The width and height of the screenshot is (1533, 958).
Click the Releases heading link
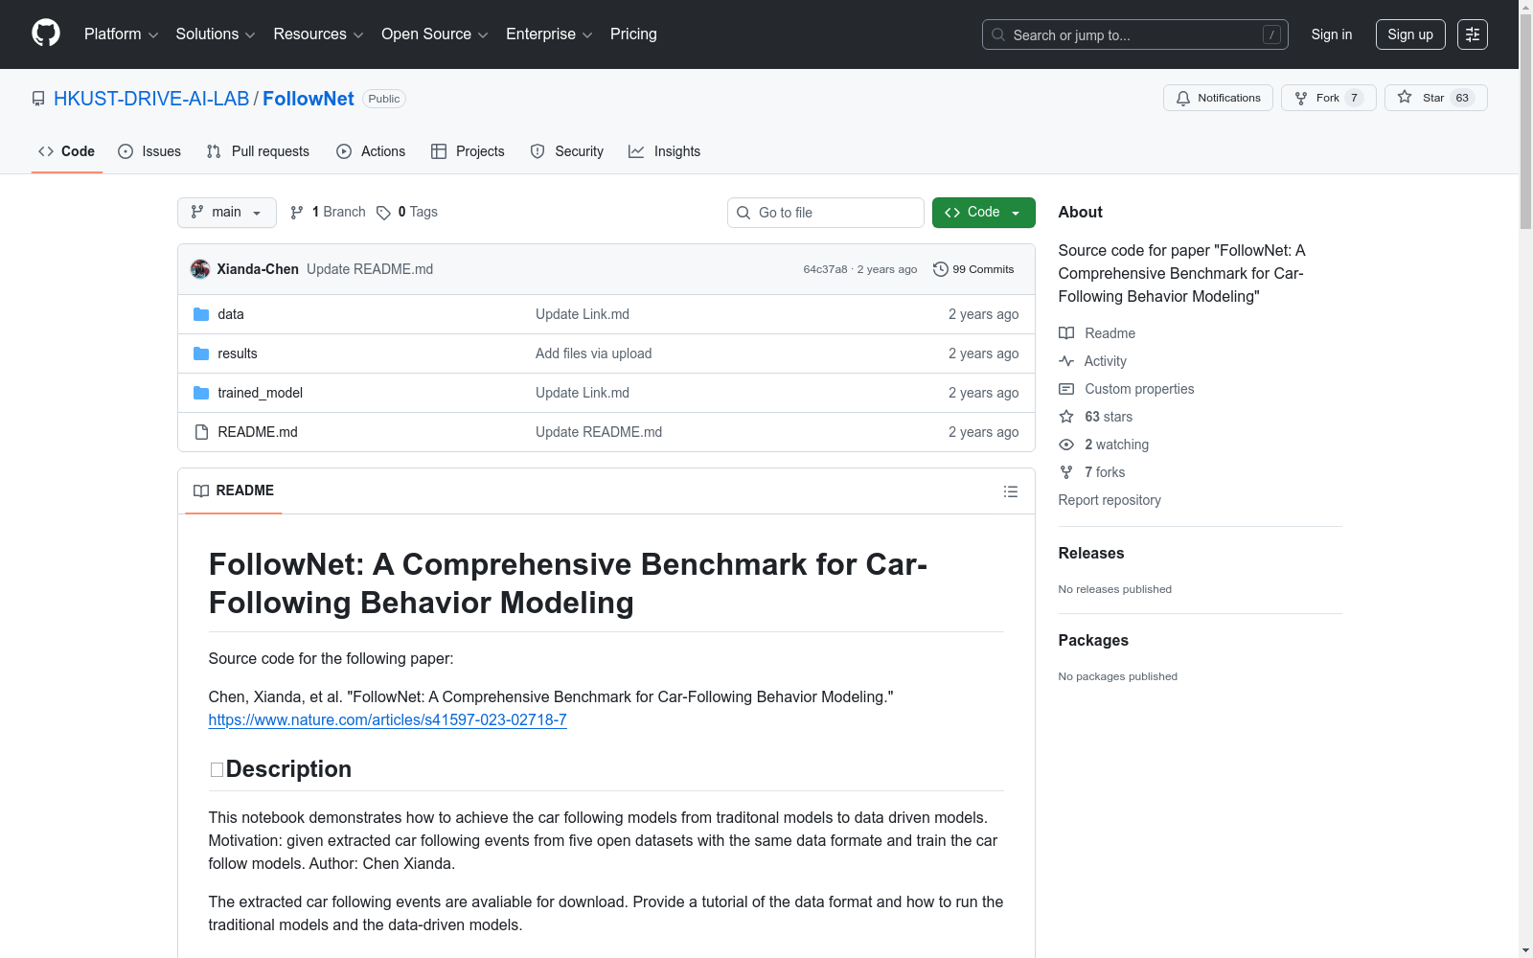[x=1091, y=553]
